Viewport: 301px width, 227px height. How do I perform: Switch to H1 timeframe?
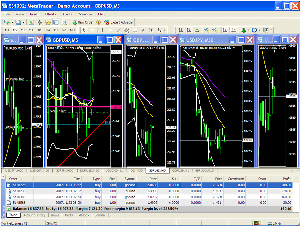click(40, 30)
